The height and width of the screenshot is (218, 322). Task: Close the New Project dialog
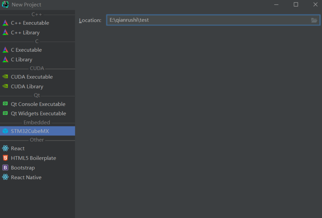315,5
